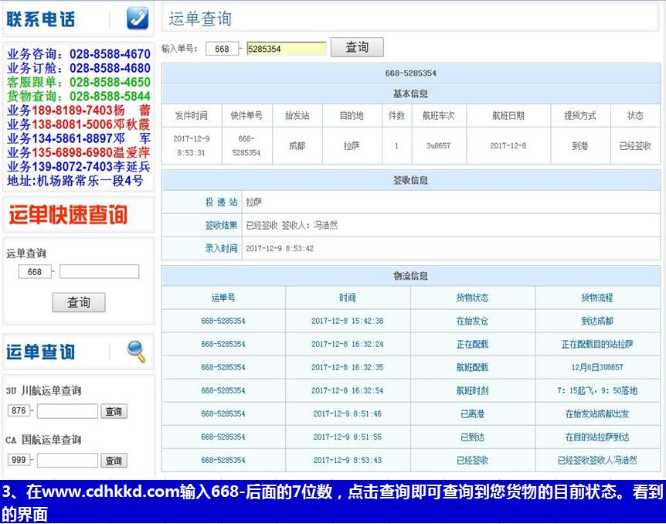
Task: Focus the yellow waybill number field containing 5285354
Action: click(x=287, y=49)
